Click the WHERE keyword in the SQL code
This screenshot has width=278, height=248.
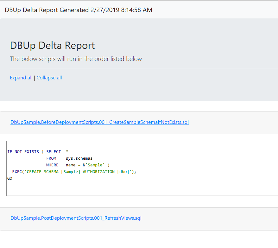pyautogui.click(x=52, y=165)
